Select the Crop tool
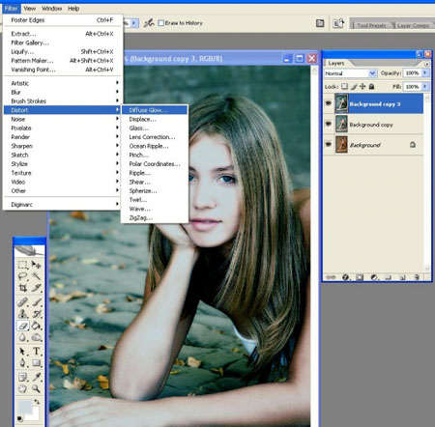This screenshot has width=435, height=427. click(x=22, y=288)
